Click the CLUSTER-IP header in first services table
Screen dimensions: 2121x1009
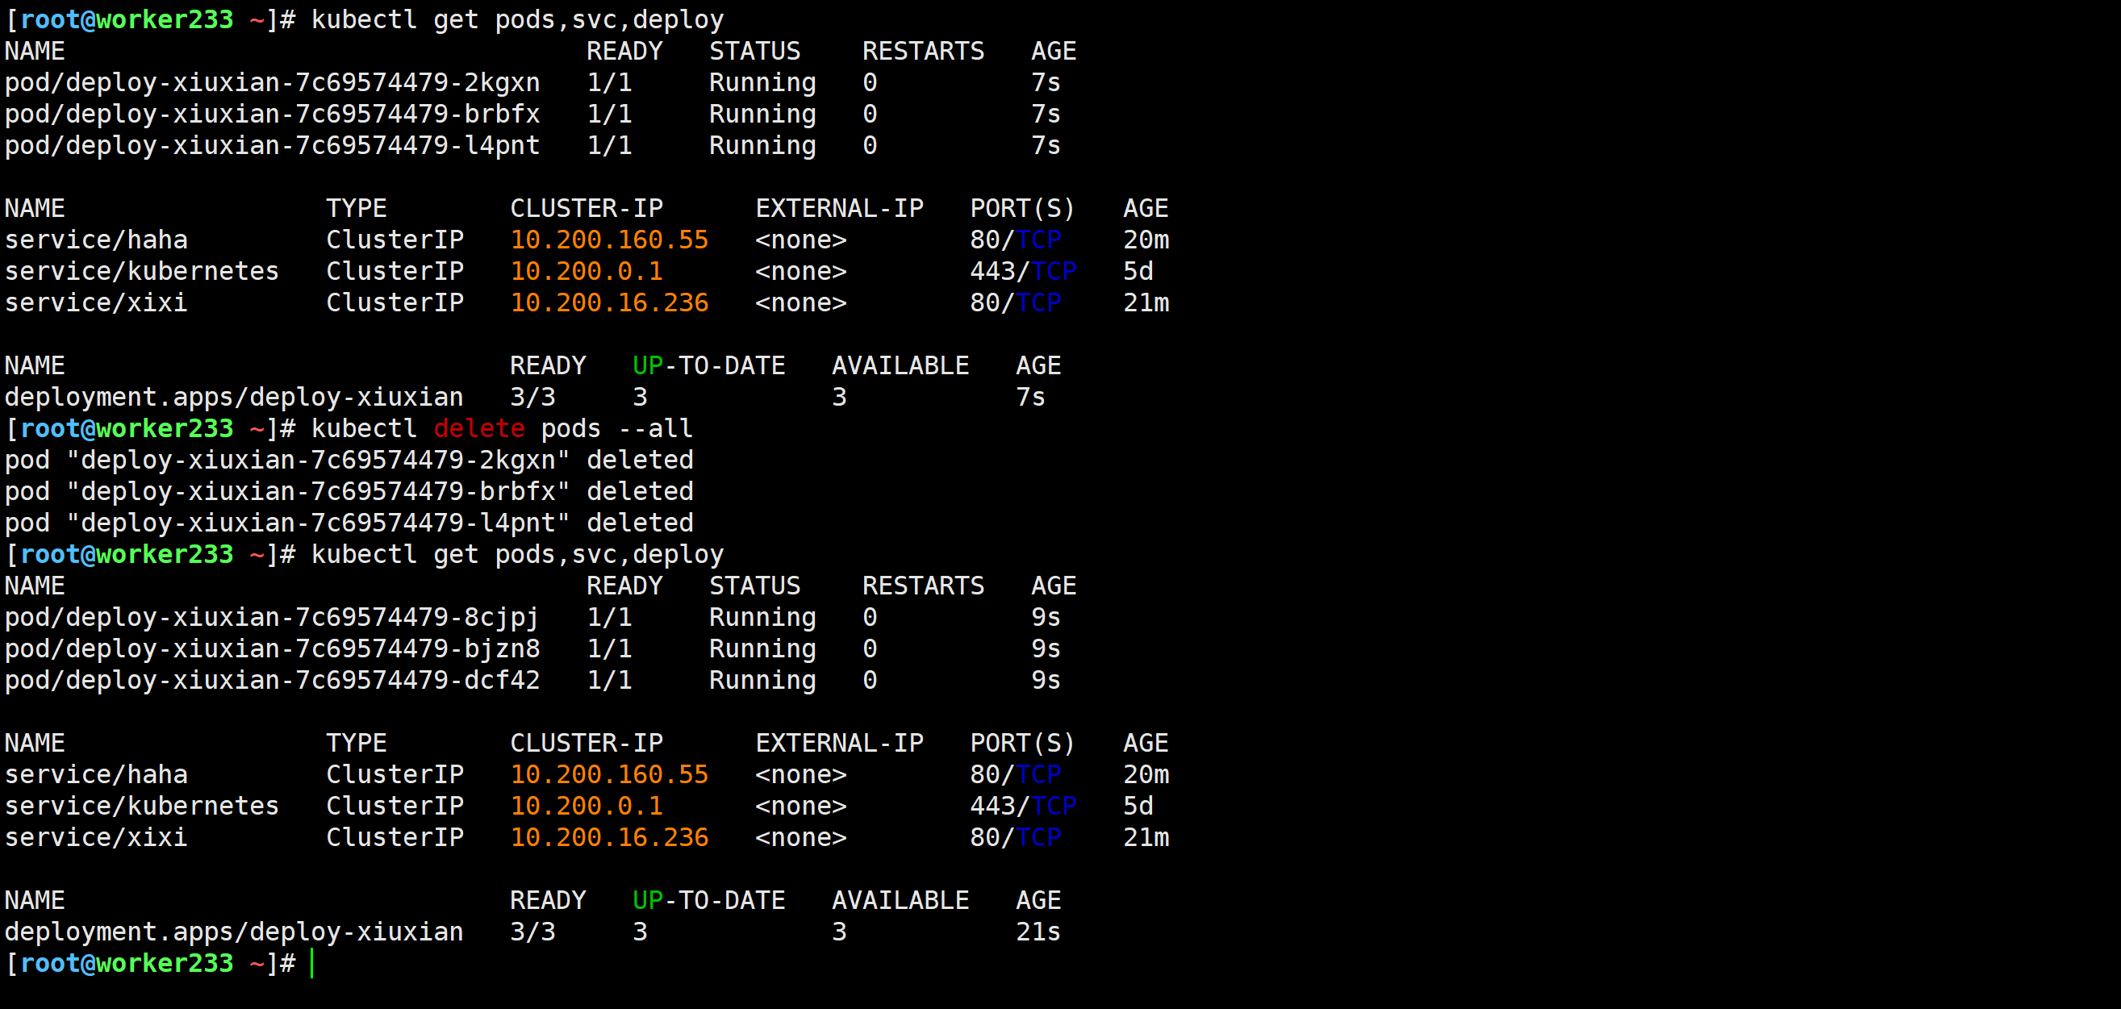587,208
